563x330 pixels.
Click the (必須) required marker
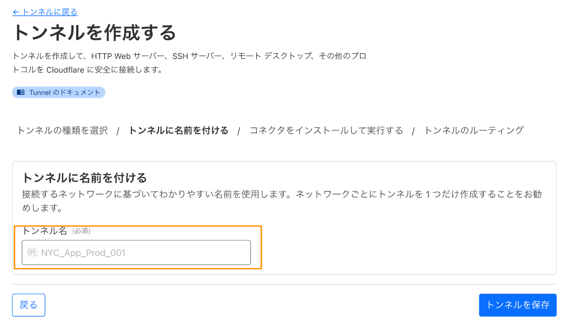[81, 231]
